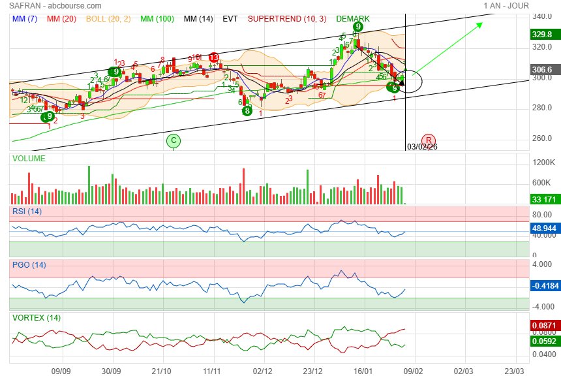Click the 03/02/26 date cursor label
The image size is (561, 378).
tap(422, 147)
